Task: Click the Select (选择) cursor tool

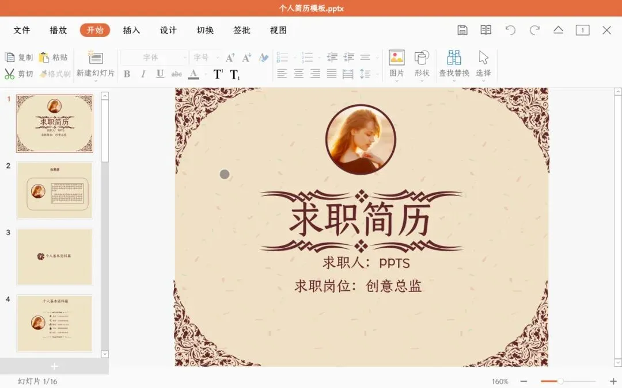Action: (484, 63)
